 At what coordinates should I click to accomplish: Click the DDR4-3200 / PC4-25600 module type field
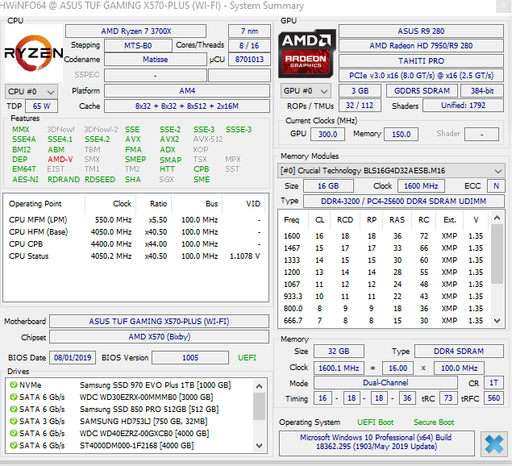(x=404, y=202)
